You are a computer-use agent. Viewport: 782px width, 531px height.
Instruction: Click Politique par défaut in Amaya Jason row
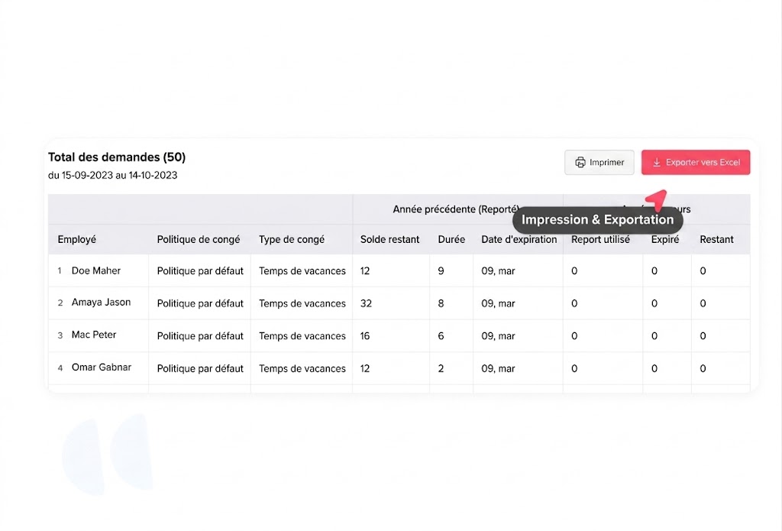tap(200, 303)
